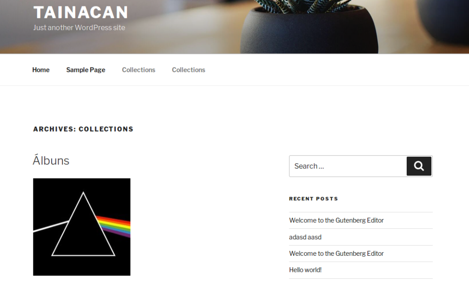Open first Welcome to the Gutenberg Editor post
Viewport: 469px width, 281px height.
(x=336, y=220)
